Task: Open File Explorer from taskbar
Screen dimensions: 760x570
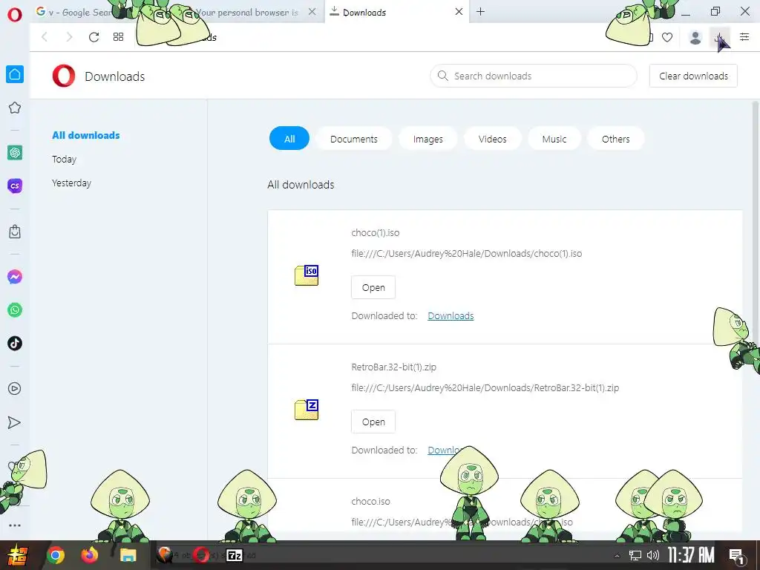Action: [x=128, y=555]
